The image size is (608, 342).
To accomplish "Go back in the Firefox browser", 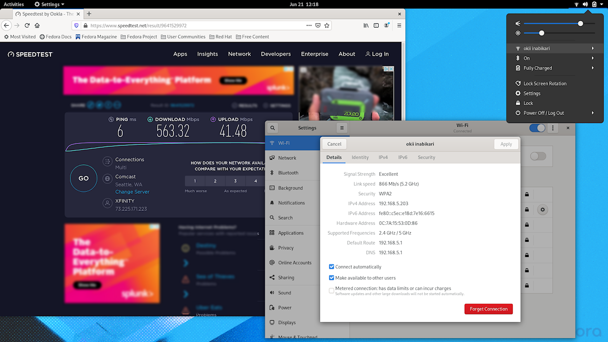I will (7, 25).
